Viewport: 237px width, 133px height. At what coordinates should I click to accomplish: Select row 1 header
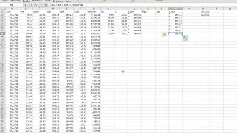3,11
